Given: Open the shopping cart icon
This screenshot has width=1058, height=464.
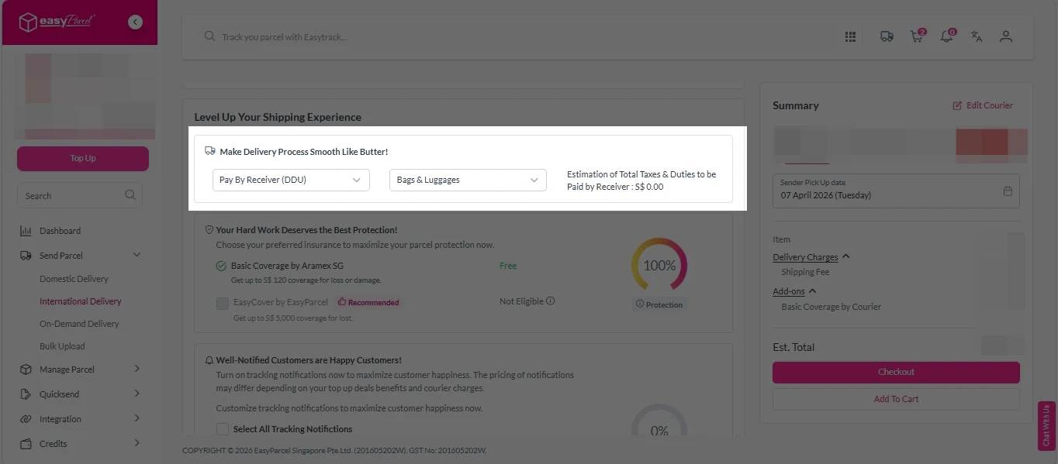Looking at the screenshot, I should 917,36.
